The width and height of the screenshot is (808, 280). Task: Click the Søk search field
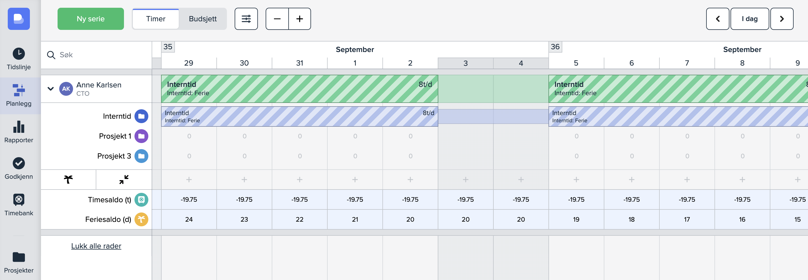100,55
